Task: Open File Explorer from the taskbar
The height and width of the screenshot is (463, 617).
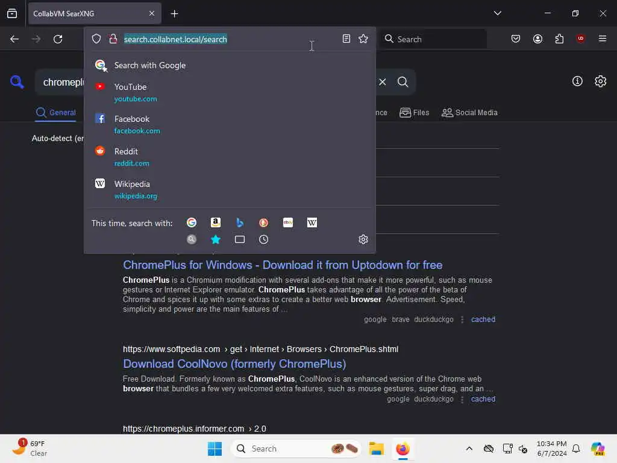Action: click(x=376, y=449)
